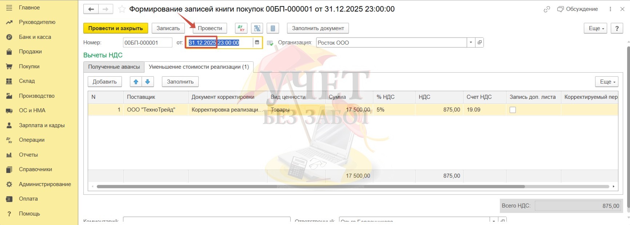
Task: Open help with the ? button
Action: click(617, 28)
